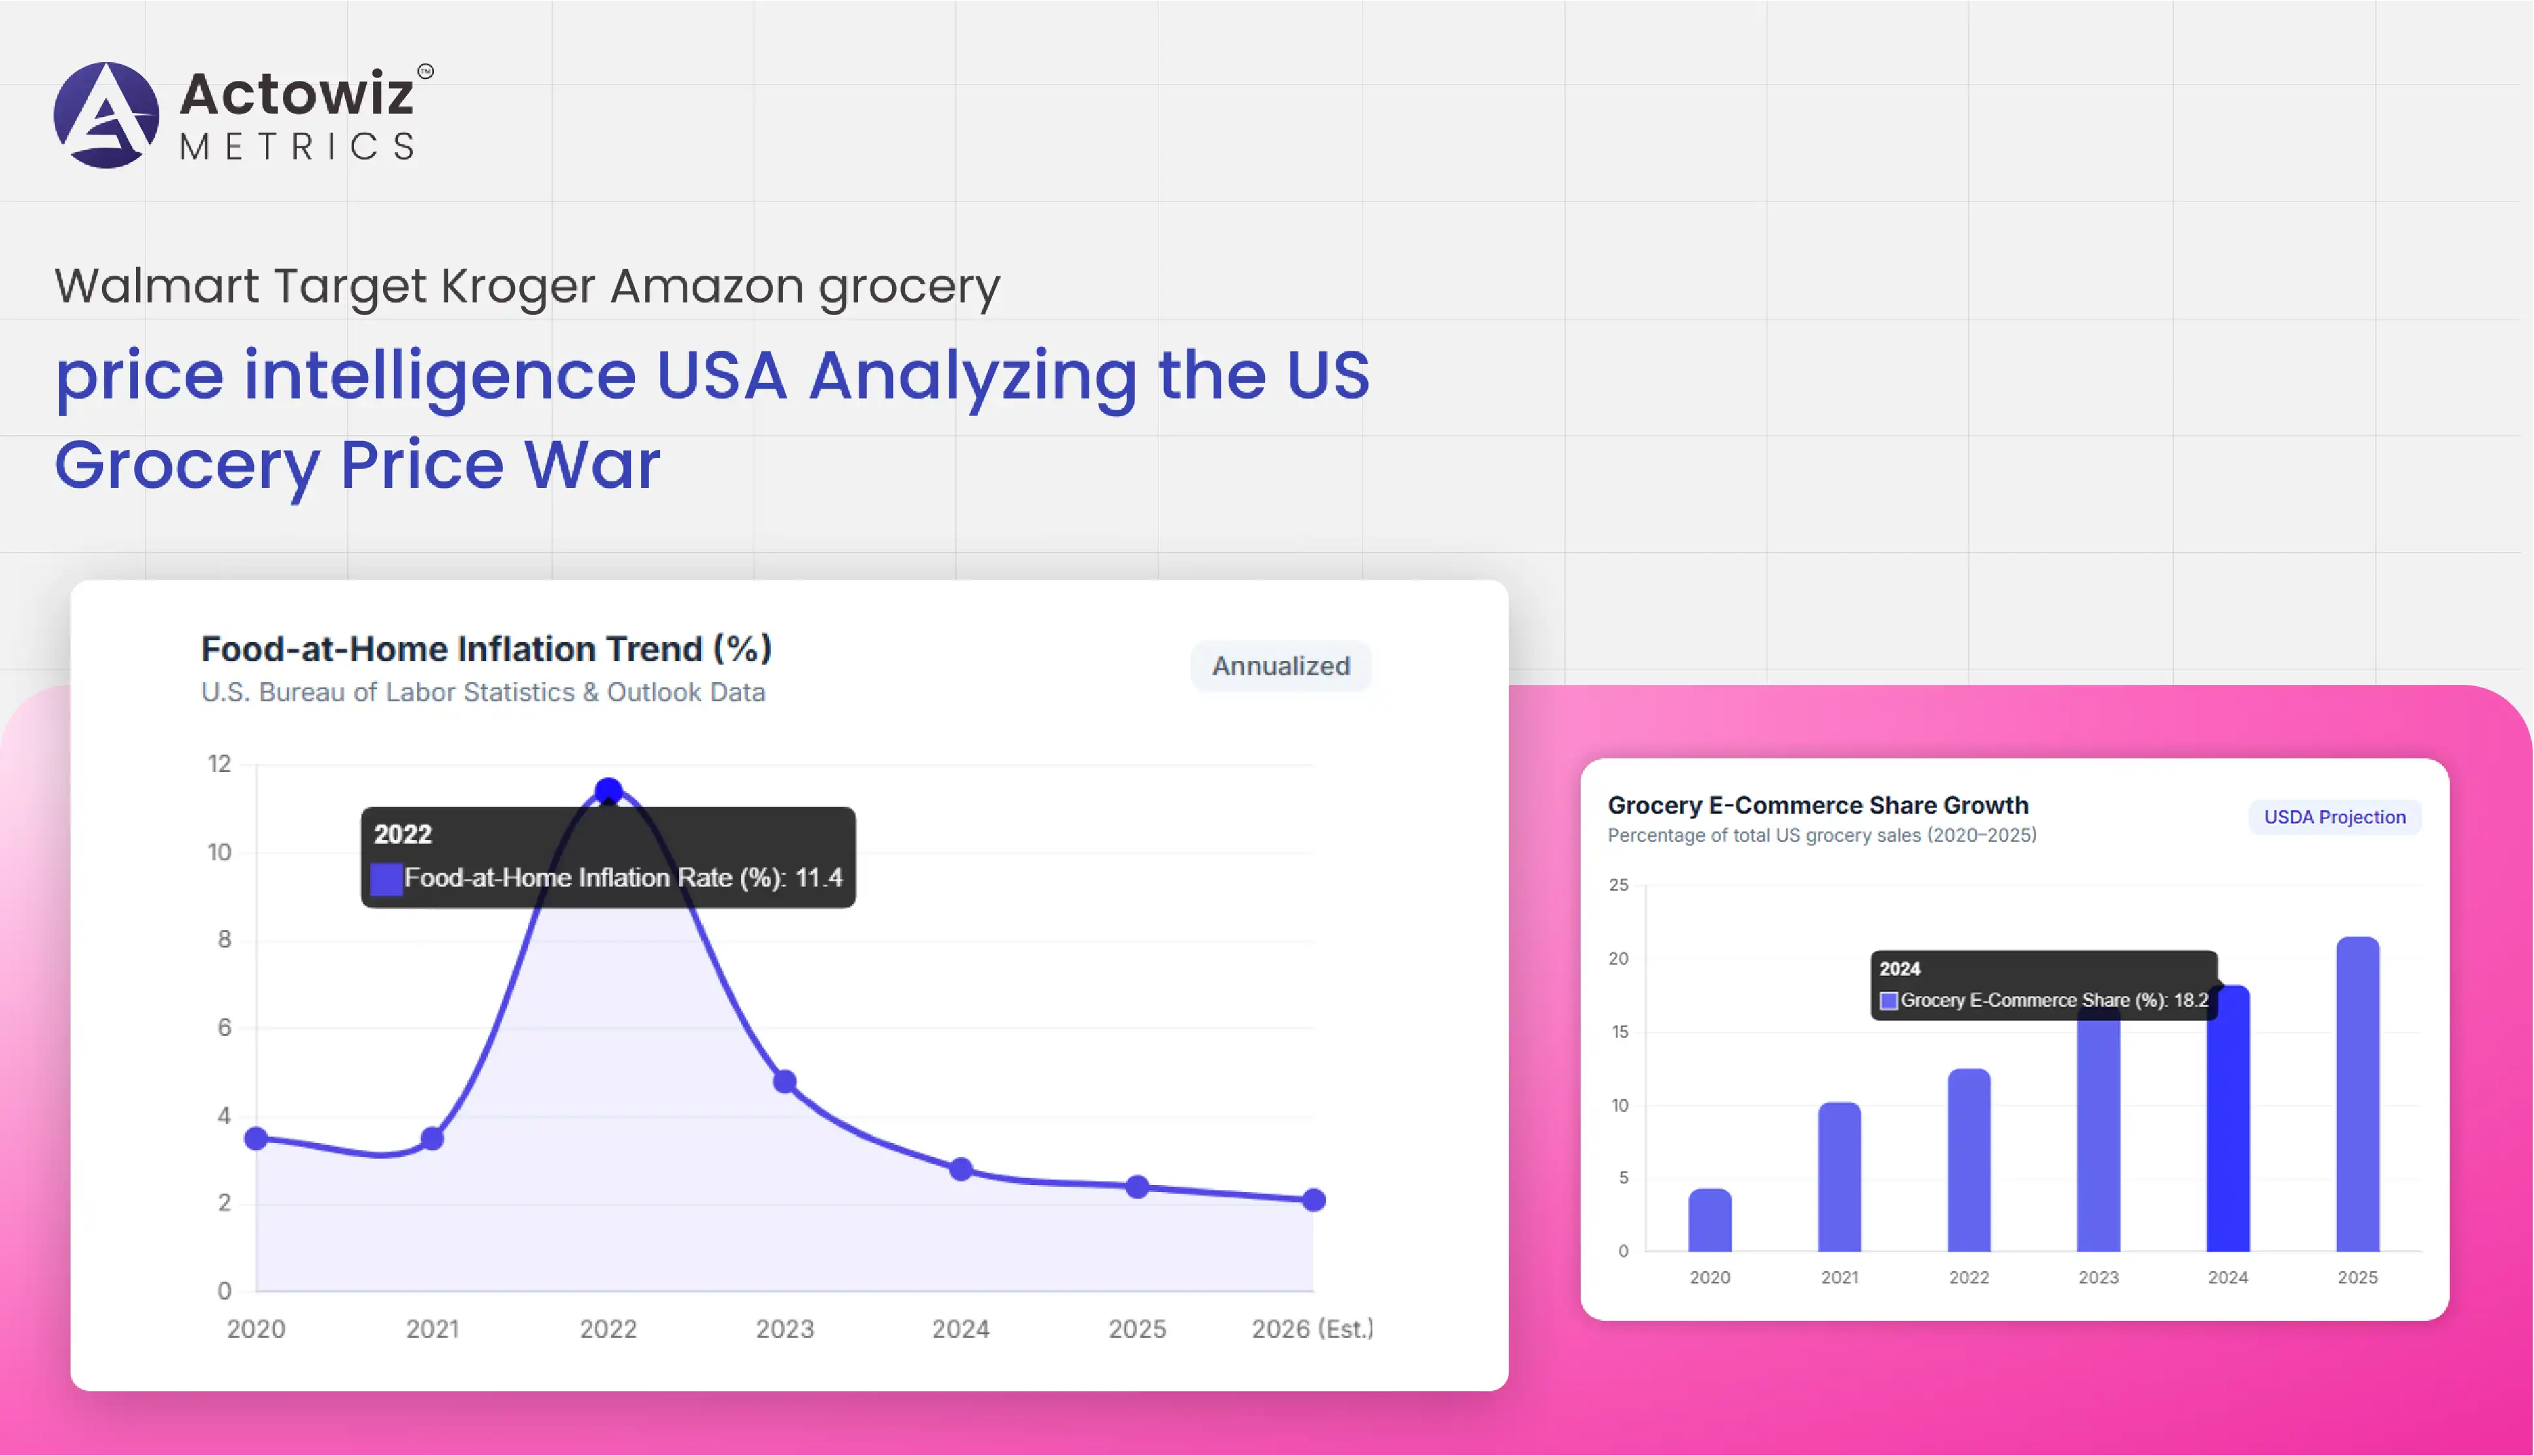
Task: Click the '2026 (Est.)' x-axis label
Action: tap(1312, 1328)
